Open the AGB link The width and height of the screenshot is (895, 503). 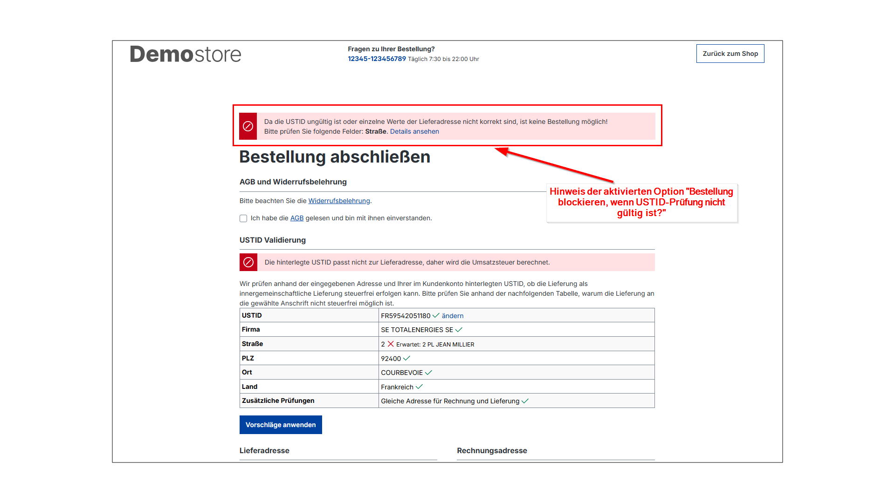pyautogui.click(x=297, y=218)
